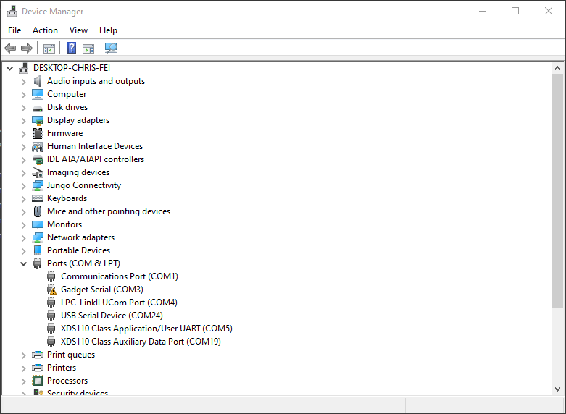This screenshot has width=566, height=414.
Task: Expand the Keyboards category
Action: [23, 199]
